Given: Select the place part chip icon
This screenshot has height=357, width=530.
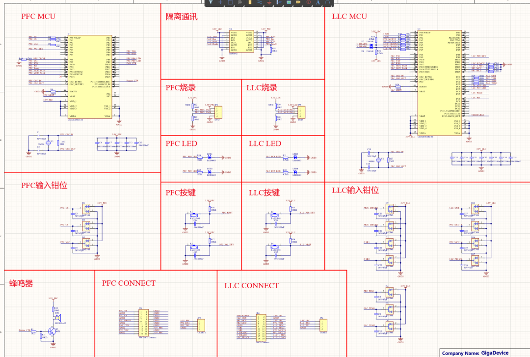Looking at the screenshot, I should pyautogui.click(x=250, y=2).
